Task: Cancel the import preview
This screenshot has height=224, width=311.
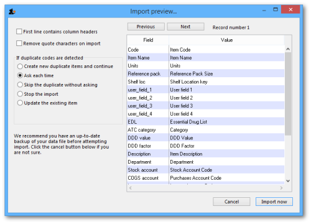Action: [231, 202]
